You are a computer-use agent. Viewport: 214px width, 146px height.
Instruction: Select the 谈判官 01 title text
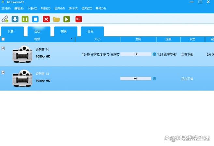pos(42,49)
